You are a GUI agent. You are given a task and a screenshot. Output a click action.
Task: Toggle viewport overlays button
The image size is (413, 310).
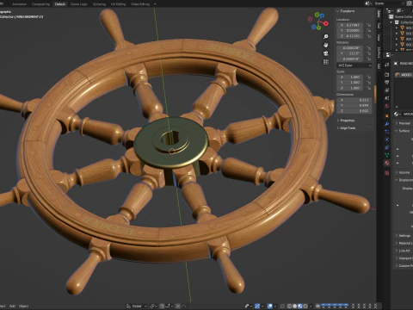(270, 306)
